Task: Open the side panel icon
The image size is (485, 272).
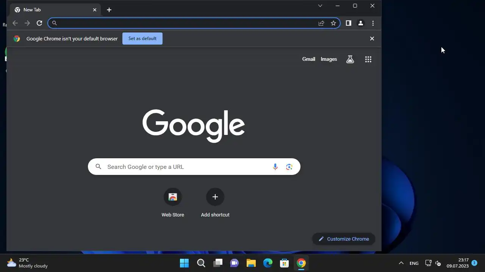Action: (349, 23)
